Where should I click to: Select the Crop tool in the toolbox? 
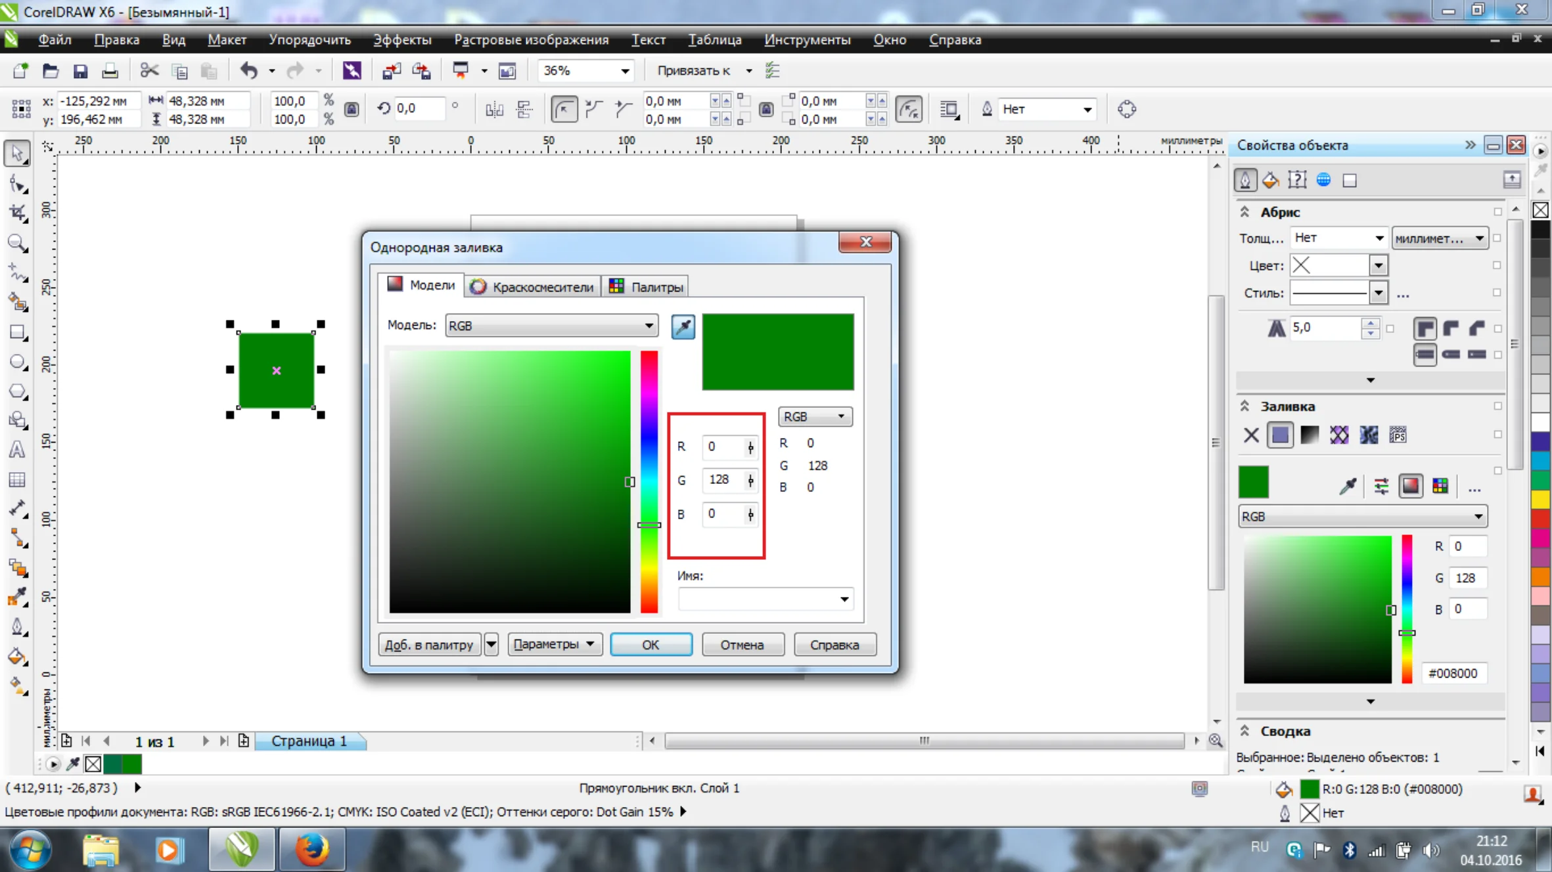[x=18, y=213]
